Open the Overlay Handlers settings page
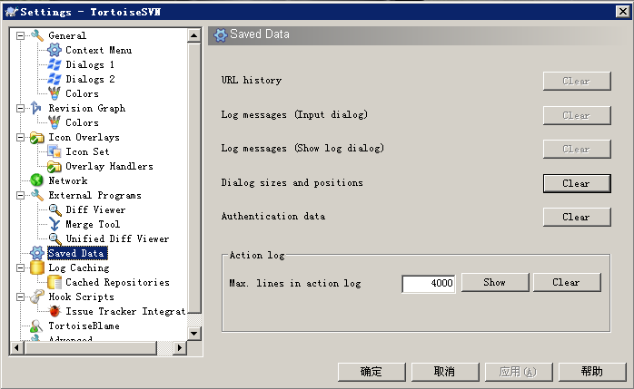 (109, 166)
